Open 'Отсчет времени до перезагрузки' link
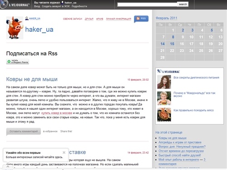 pos(181,151)
